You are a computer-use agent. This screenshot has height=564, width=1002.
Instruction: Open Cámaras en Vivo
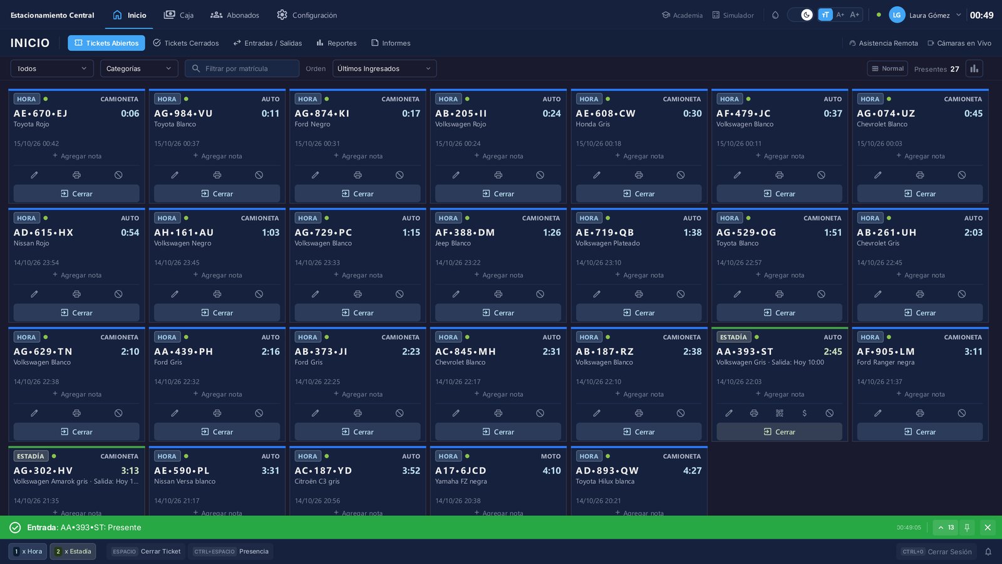click(x=959, y=43)
